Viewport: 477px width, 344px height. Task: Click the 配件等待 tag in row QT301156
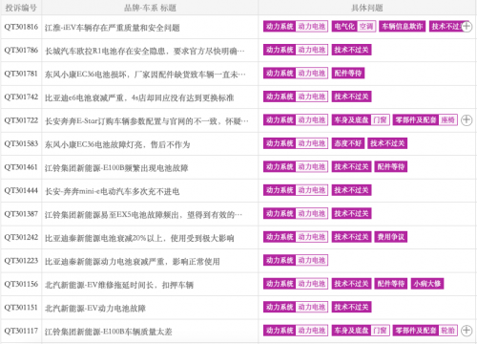tap(391, 284)
